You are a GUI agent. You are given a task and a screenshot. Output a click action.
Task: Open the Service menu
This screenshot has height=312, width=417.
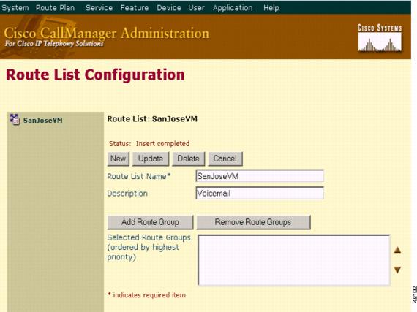[99, 8]
